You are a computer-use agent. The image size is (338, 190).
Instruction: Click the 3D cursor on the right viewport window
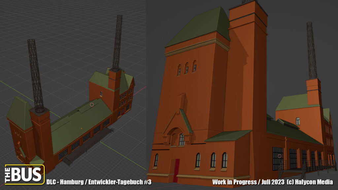[x=279, y=156]
